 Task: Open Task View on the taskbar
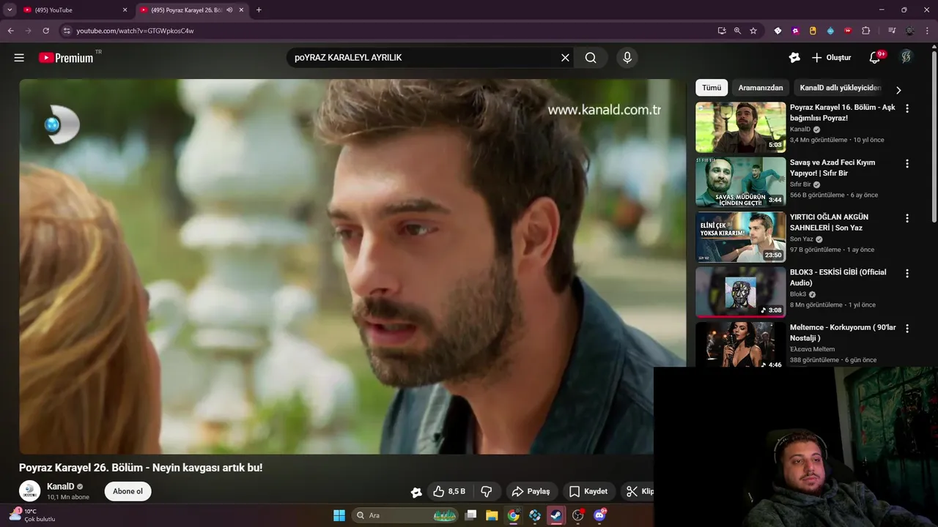[471, 515]
